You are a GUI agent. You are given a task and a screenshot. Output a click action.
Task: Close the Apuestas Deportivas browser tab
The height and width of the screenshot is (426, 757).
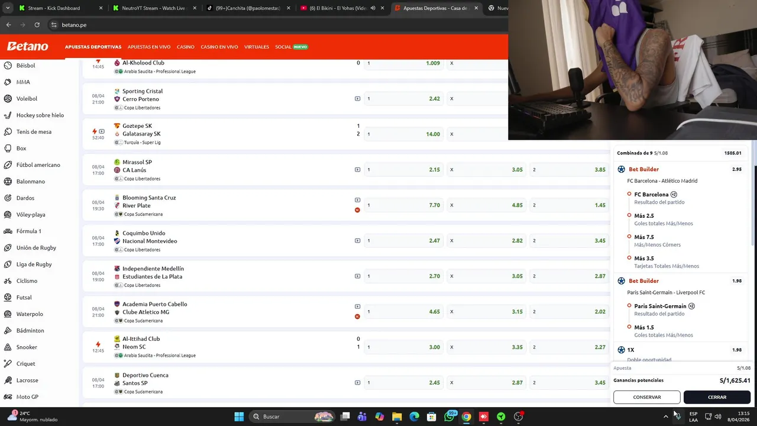(x=476, y=8)
